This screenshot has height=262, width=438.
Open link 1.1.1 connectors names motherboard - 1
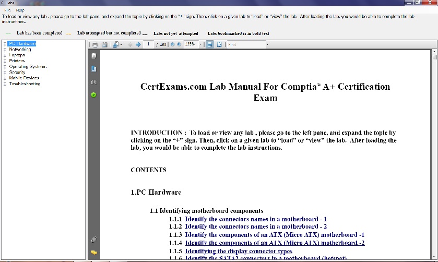click(256, 219)
